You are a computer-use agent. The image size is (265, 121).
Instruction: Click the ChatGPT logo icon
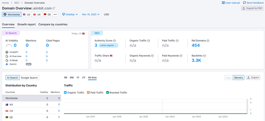point(7,52)
